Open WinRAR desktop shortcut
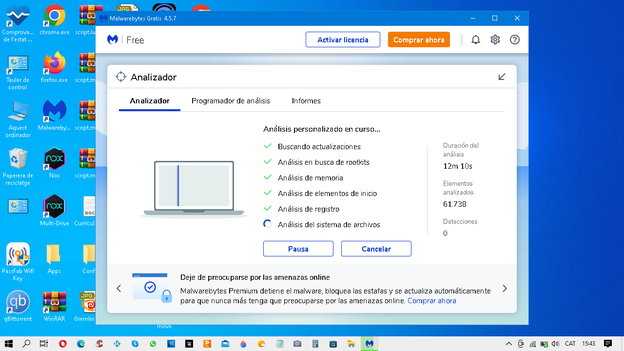This screenshot has height=351, width=624. click(54, 307)
